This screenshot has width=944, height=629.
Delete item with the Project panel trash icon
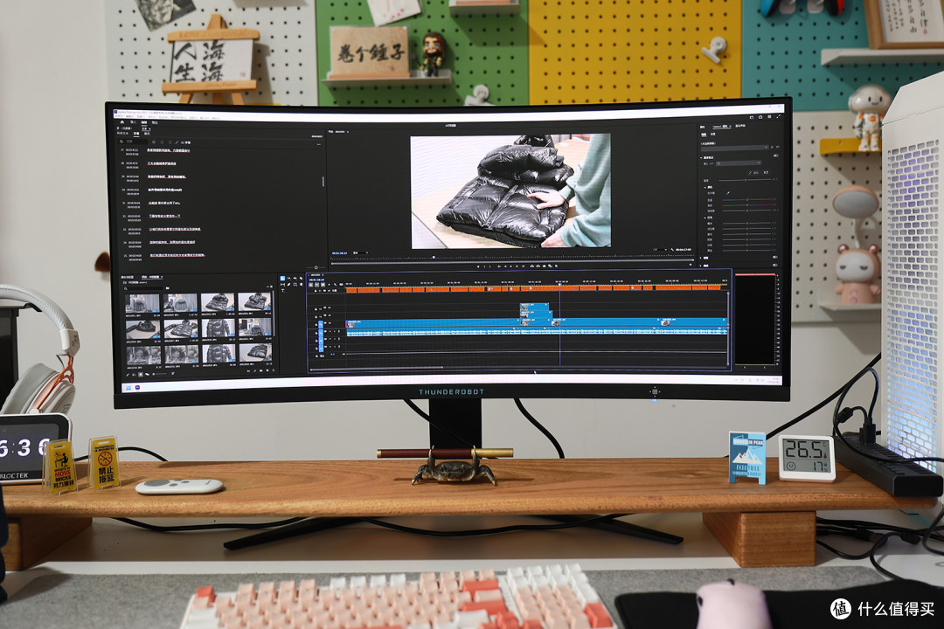point(274,370)
